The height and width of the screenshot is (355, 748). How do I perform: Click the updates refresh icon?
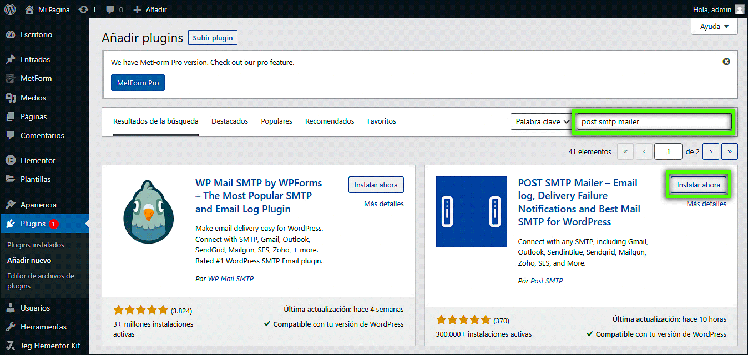tap(84, 9)
